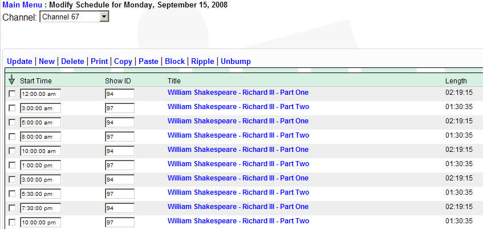
Task: Open Richard III Part One at 5:00:00 am
Action: tap(238, 121)
